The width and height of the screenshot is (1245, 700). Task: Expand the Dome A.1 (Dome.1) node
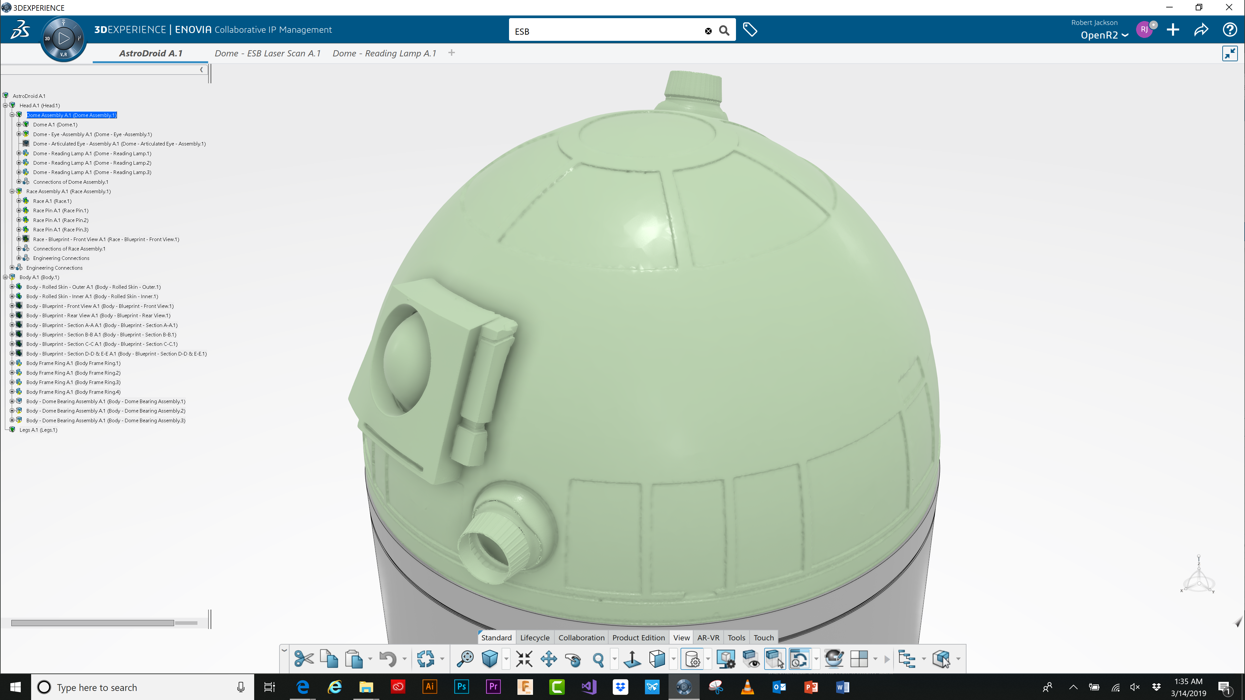click(x=19, y=125)
